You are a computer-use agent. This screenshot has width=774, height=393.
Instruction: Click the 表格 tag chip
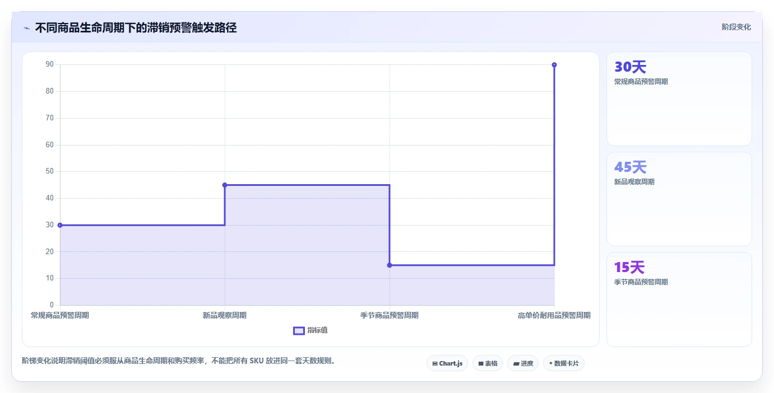click(488, 363)
